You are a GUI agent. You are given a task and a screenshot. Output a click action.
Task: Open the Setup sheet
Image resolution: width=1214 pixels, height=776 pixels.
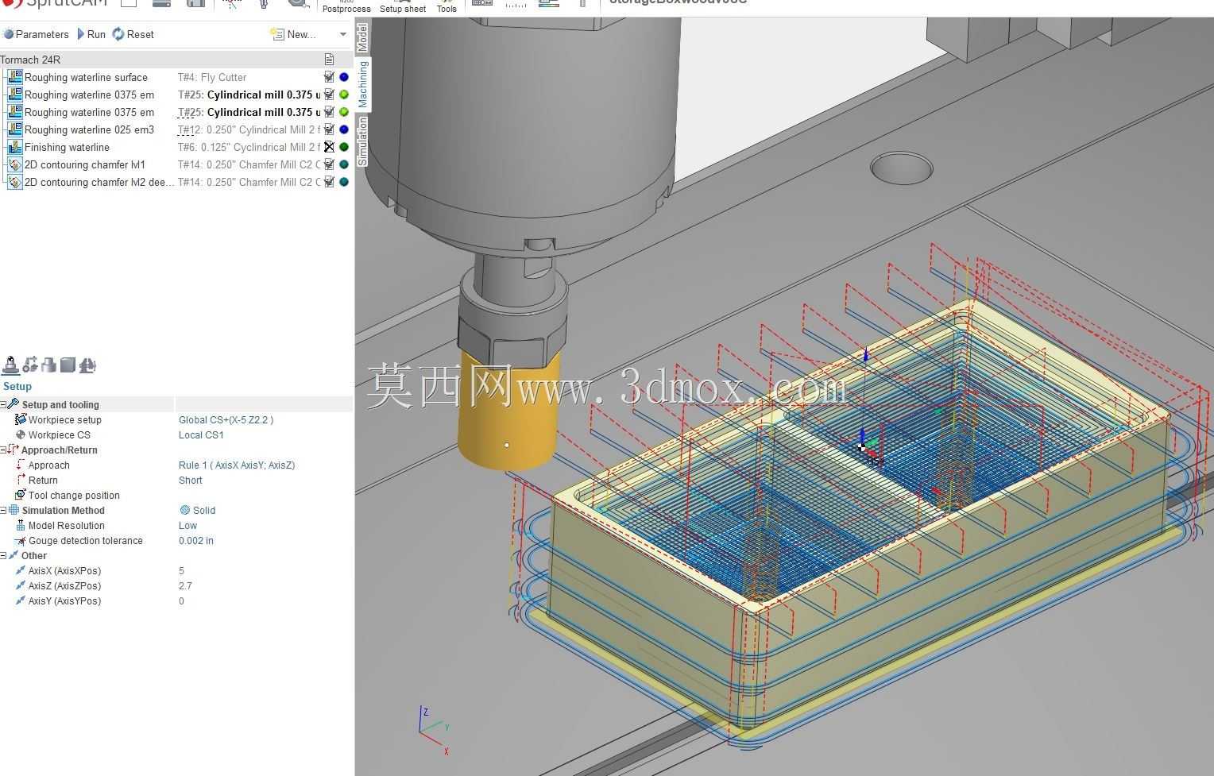pos(403,7)
